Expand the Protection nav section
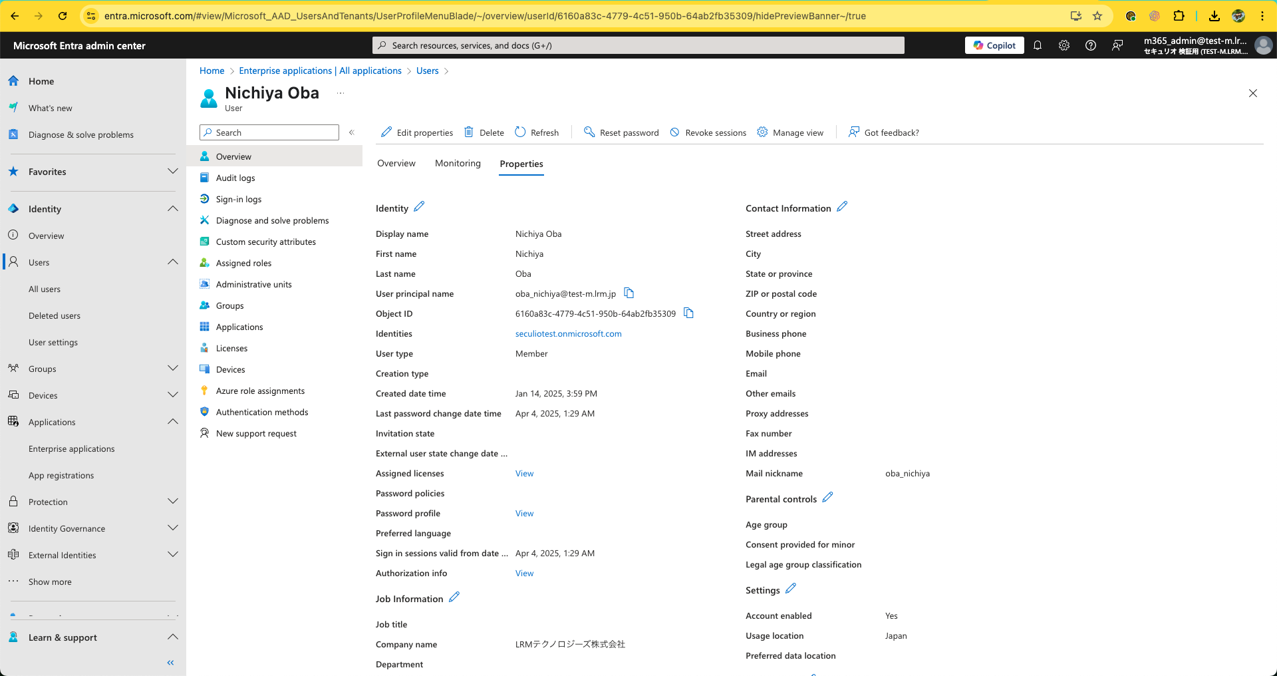The image size is (1277, 676). coord(173,502)
